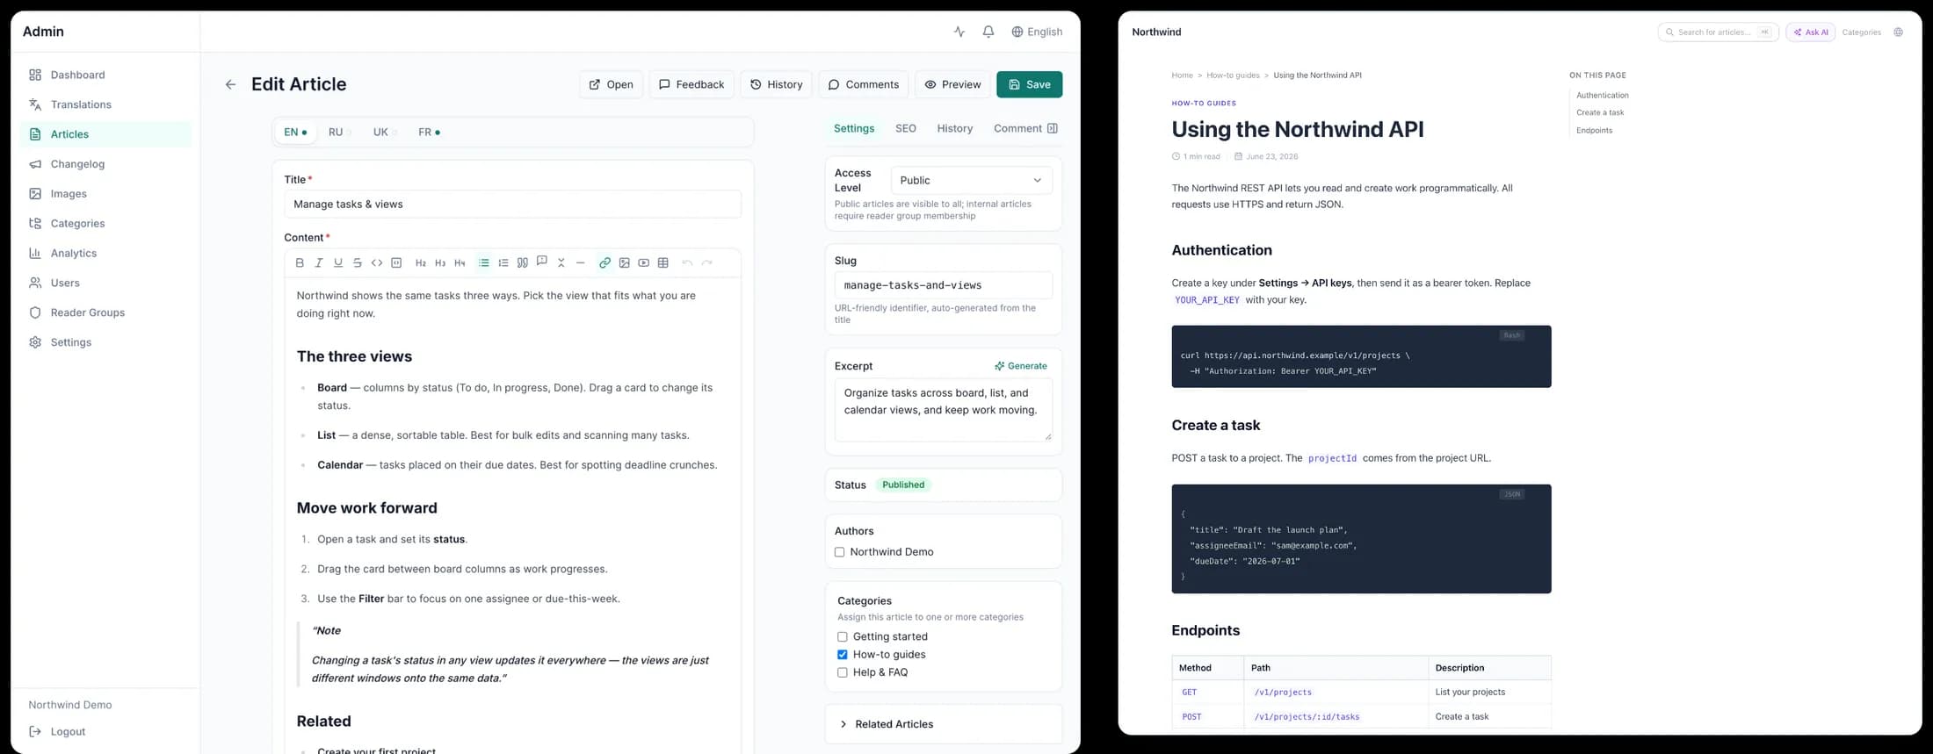Follow the How-to guides breadcrumb link in Northwind

point(1233,75)
